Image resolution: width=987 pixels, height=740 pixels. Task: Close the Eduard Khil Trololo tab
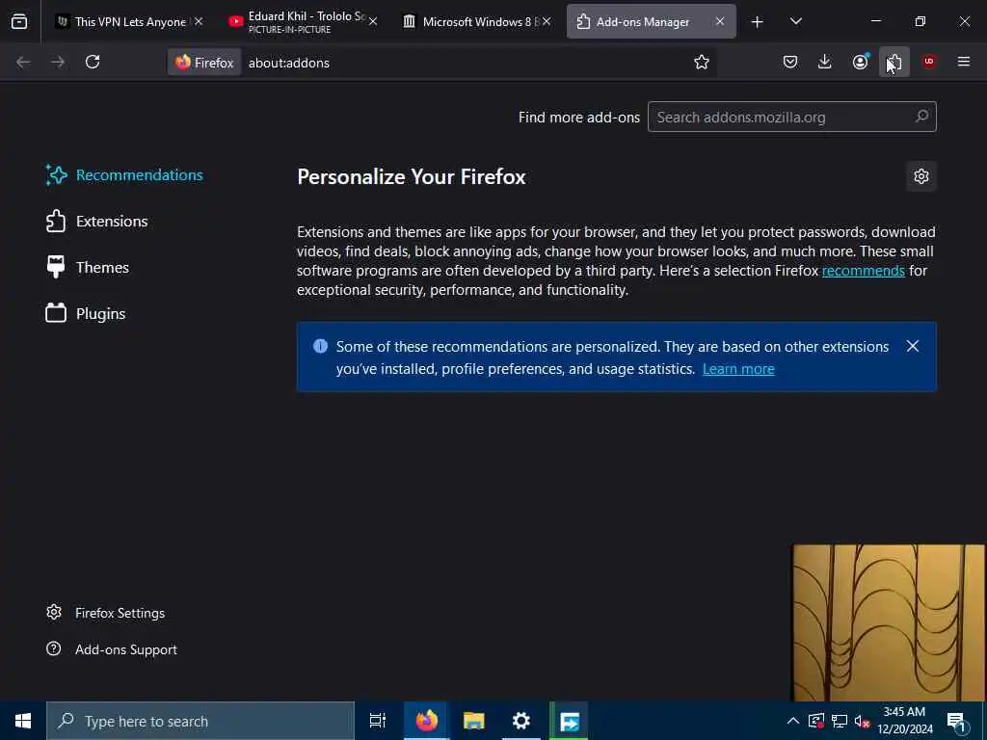click(x=373, y=21)
